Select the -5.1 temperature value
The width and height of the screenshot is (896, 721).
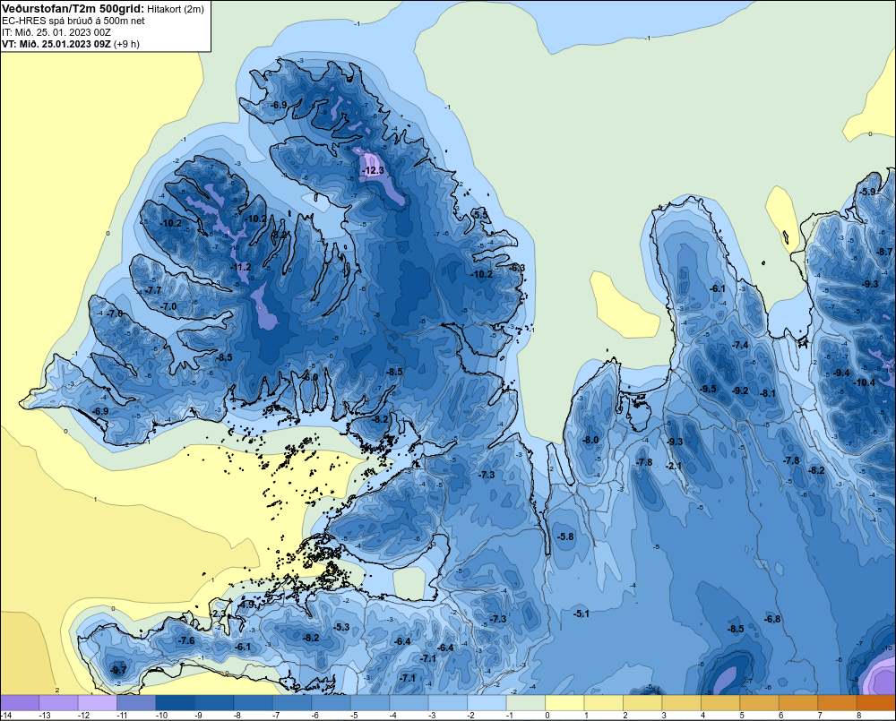[581, 614]
